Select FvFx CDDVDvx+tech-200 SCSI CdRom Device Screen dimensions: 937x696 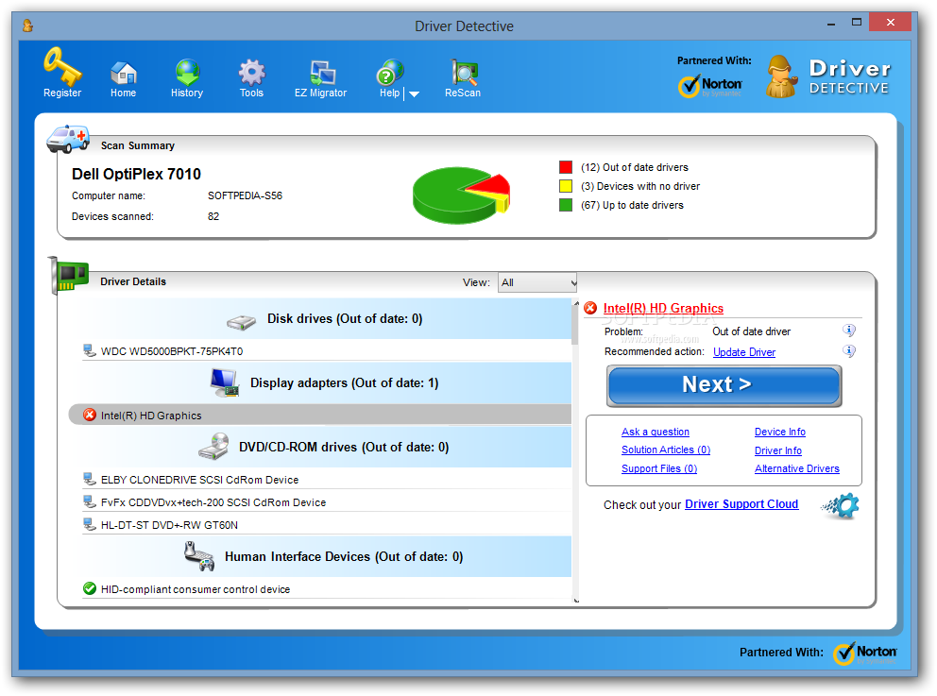pos(326,502)
